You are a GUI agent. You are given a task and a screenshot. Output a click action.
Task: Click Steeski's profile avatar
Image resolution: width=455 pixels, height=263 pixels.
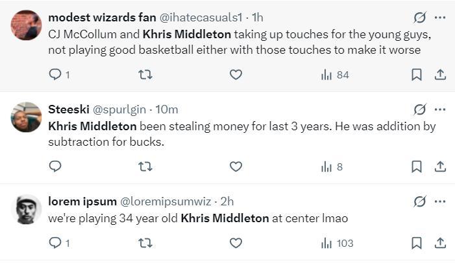pos(27,117)
